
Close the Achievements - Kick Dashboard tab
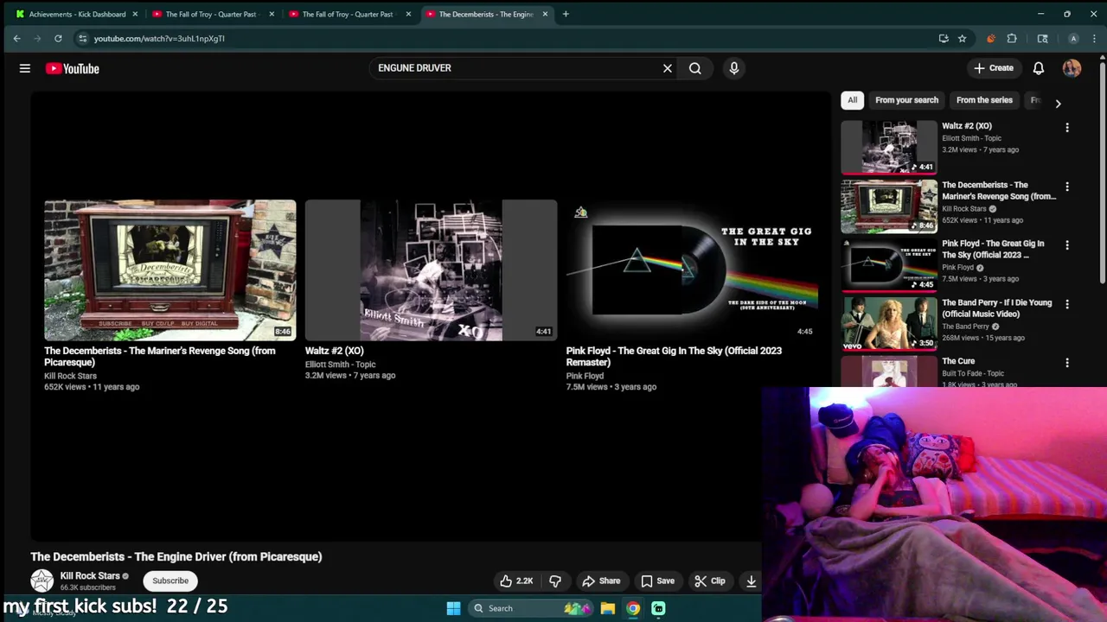pyautogui.click(x=135, y=14)
